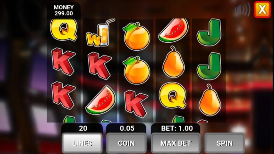Click the top green J symbol
This screenshot has height=154, width=274.
point(209,32)
